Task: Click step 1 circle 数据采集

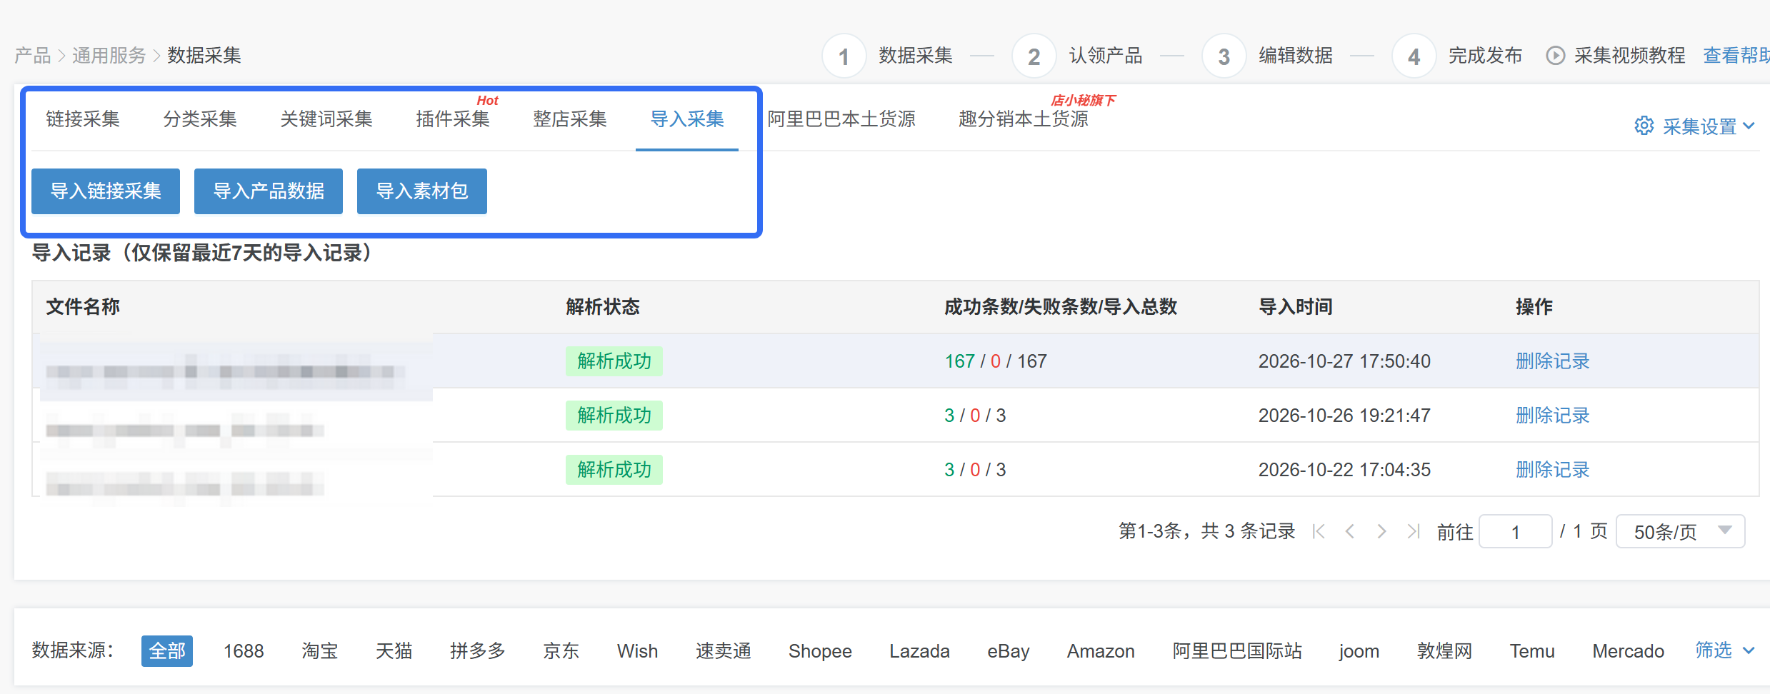Action: click(x=844, y=56)
